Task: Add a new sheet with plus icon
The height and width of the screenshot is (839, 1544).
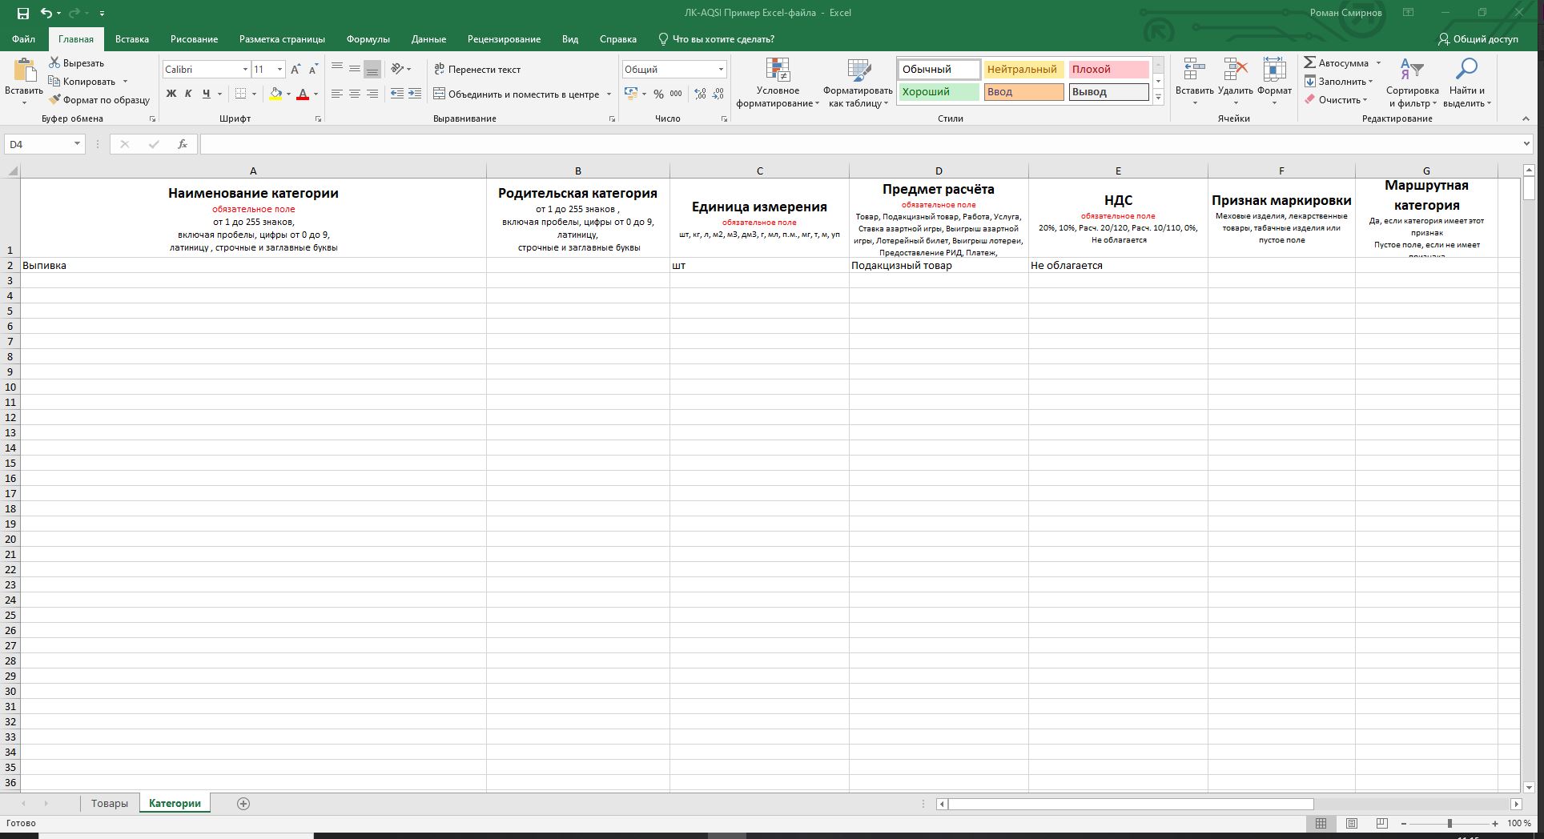Action: (243, 804)
